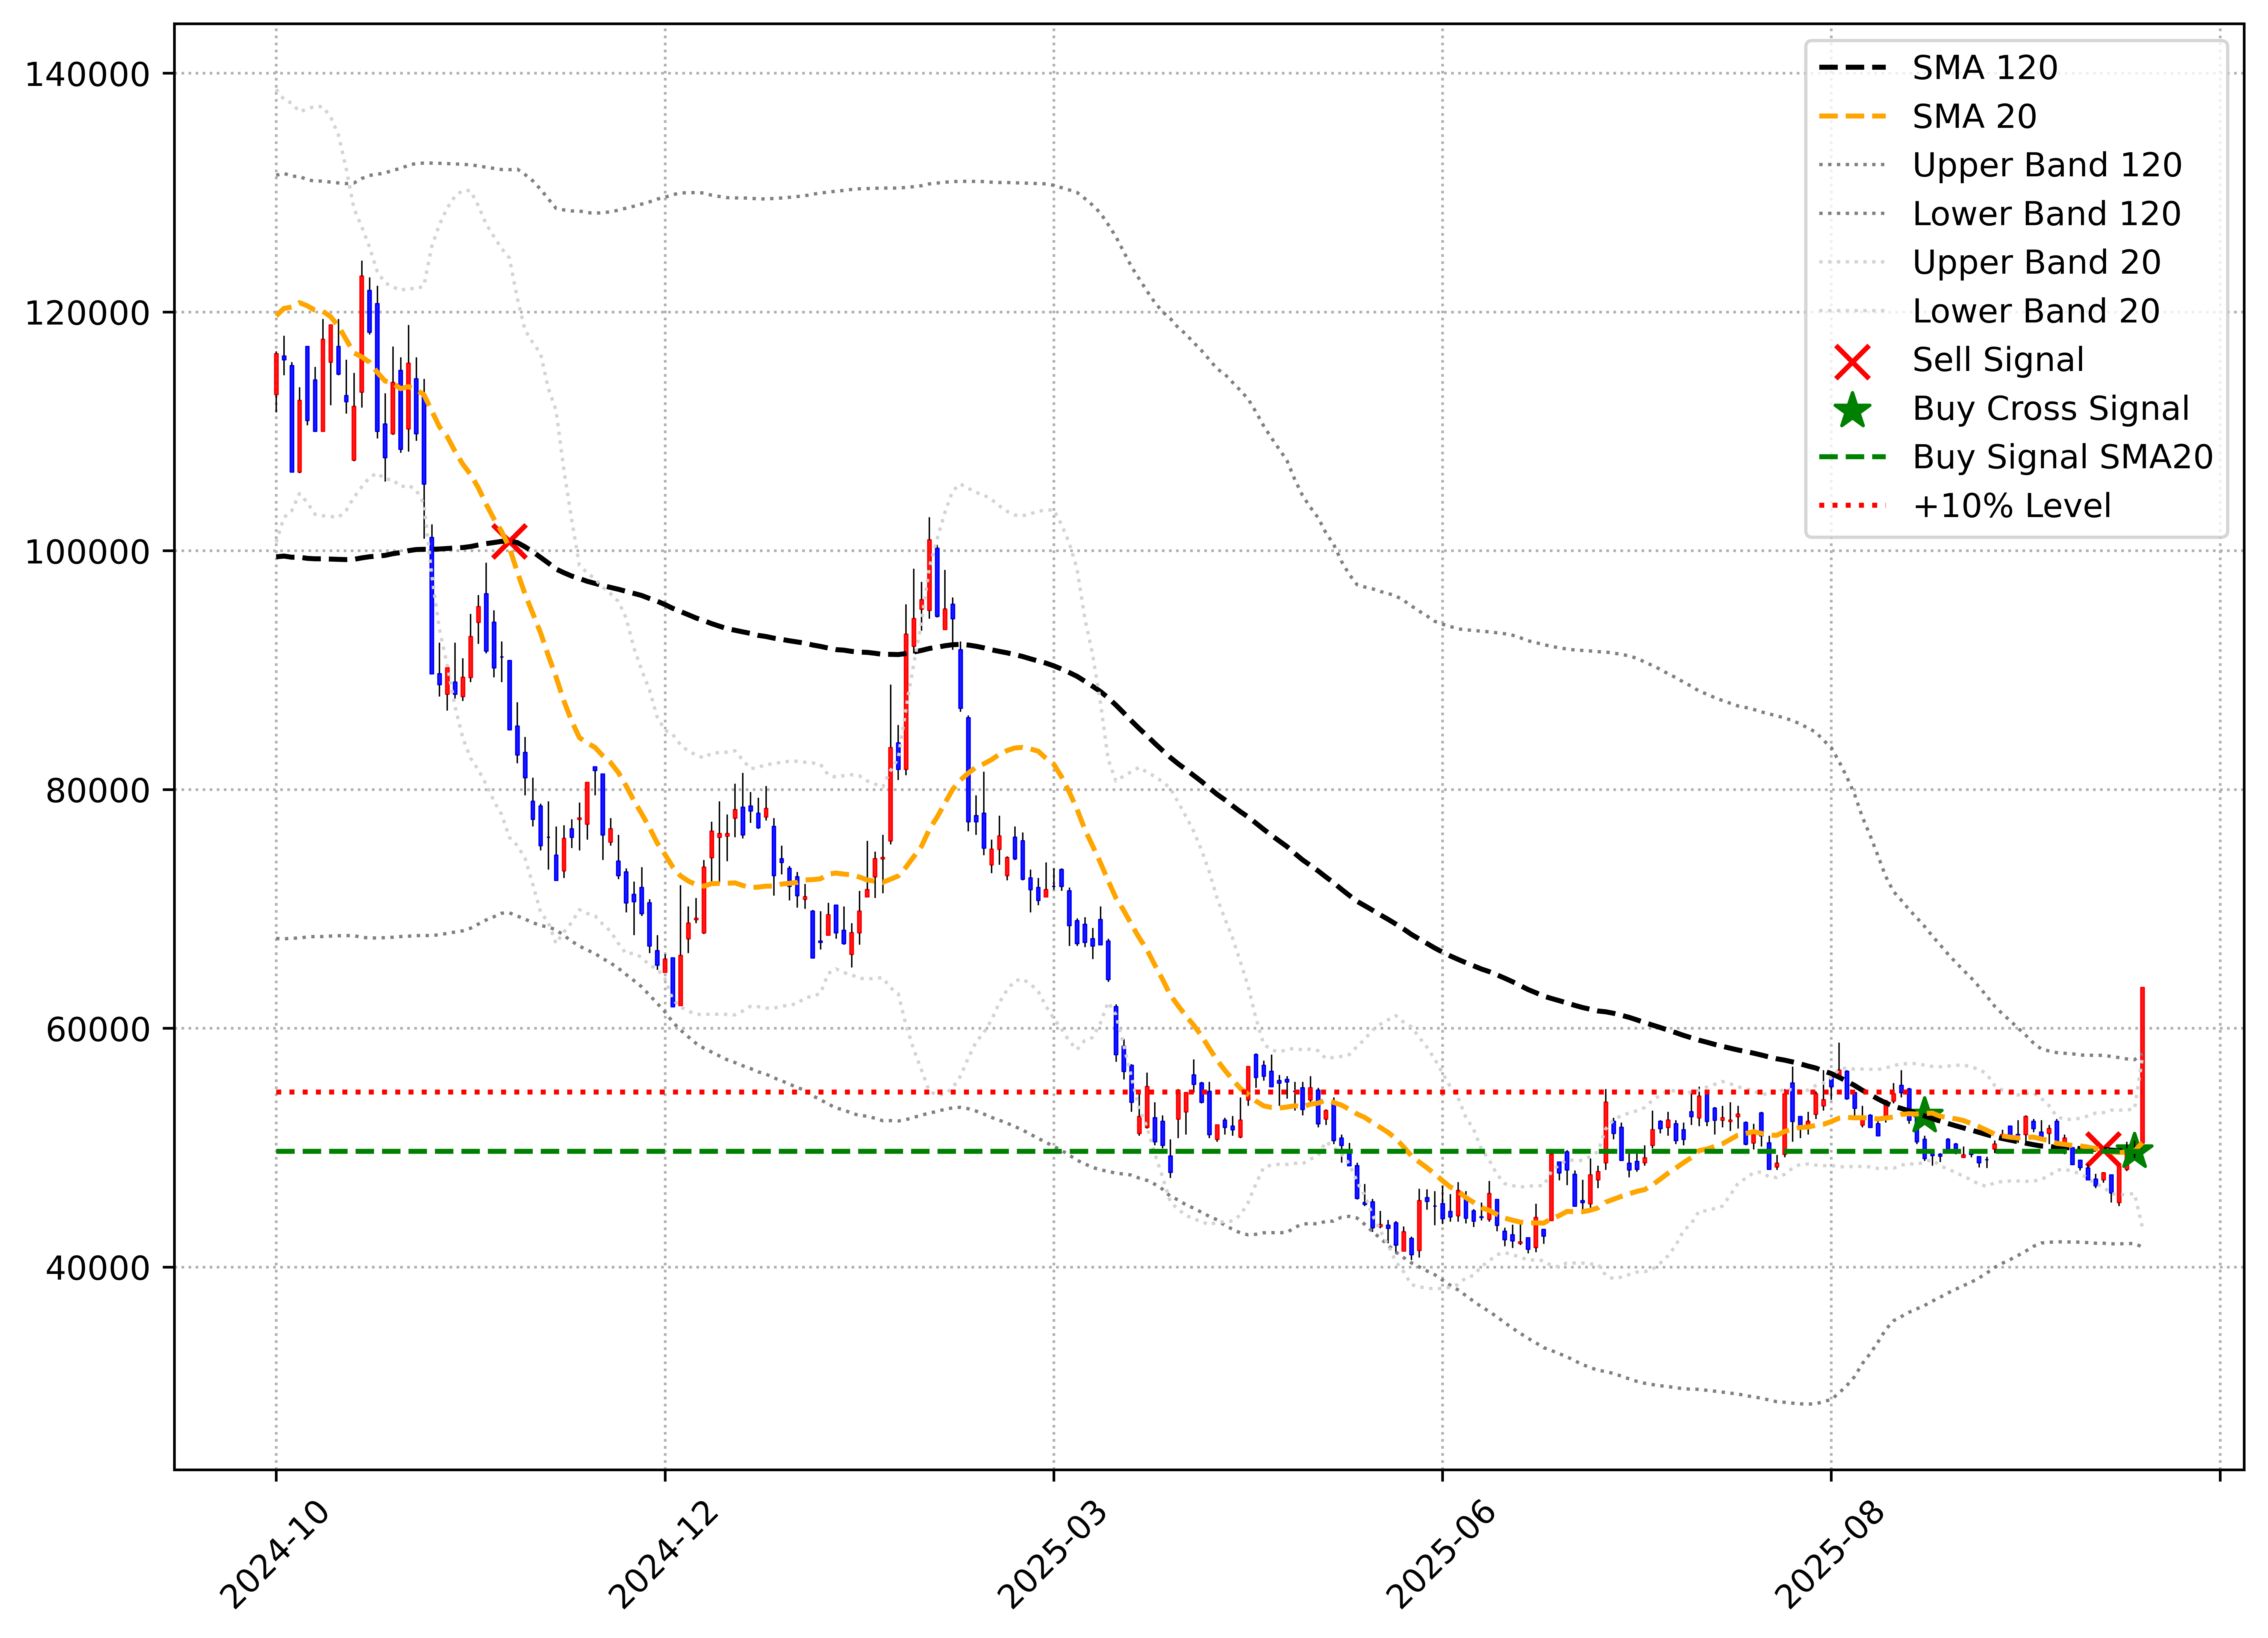This screenshot has width=2268, height=1638.
Task: Click the SMA 20 legend label
Action: tap(1974, 117)
